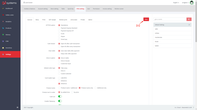
Task: Click the AI Systems logo
Action: (x=9, y=3)
